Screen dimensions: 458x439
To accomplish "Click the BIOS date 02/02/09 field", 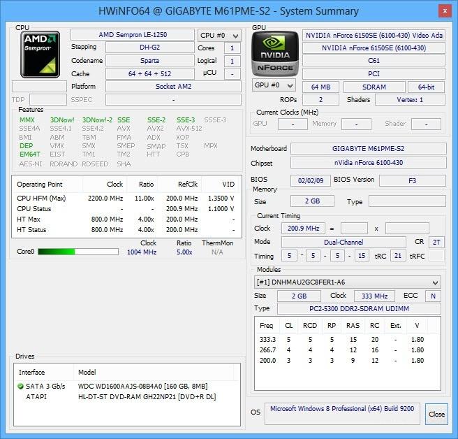I will click(311, 181).
